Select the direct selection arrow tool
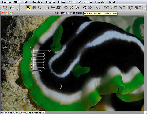The image size is (147, 114). click(x=28, y=8)
